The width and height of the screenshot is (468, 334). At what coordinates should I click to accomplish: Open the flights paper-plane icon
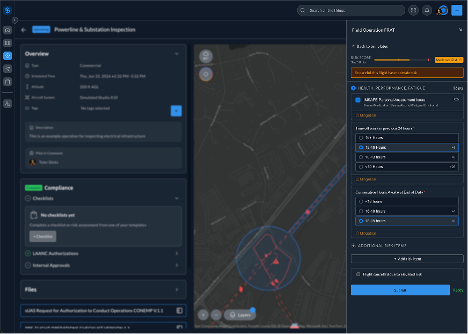coord(8,69)
